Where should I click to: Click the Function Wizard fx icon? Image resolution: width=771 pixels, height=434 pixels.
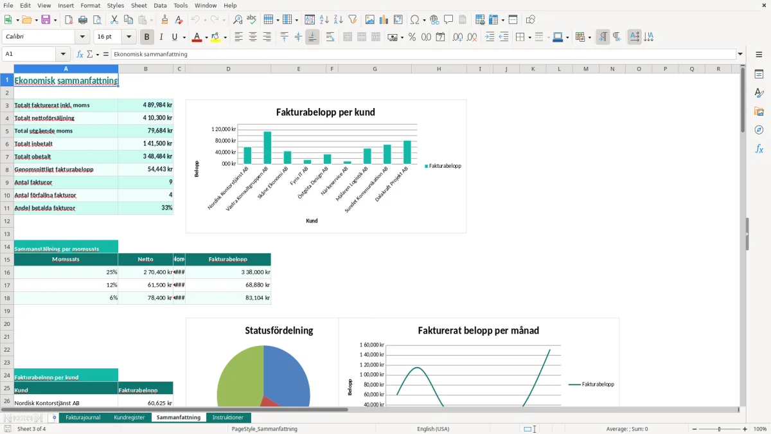pos(80,54)
